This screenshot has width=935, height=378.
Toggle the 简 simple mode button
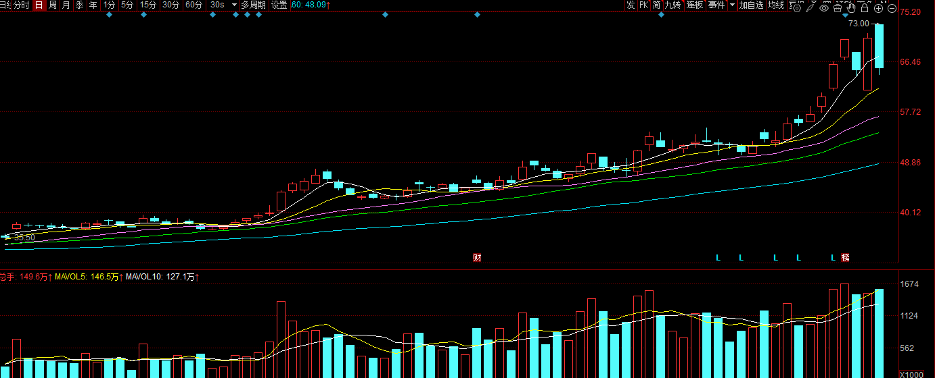pyautogui.click(x=656, y=5)
